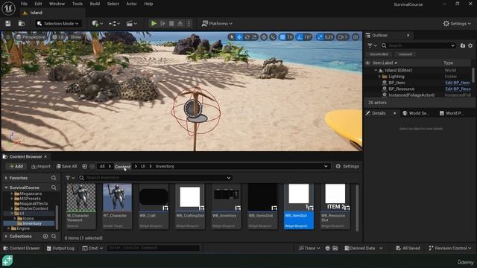Viewport: 477px width, 268px height.
Task: Adjust the camera speed setting
Action: (343, 37)
